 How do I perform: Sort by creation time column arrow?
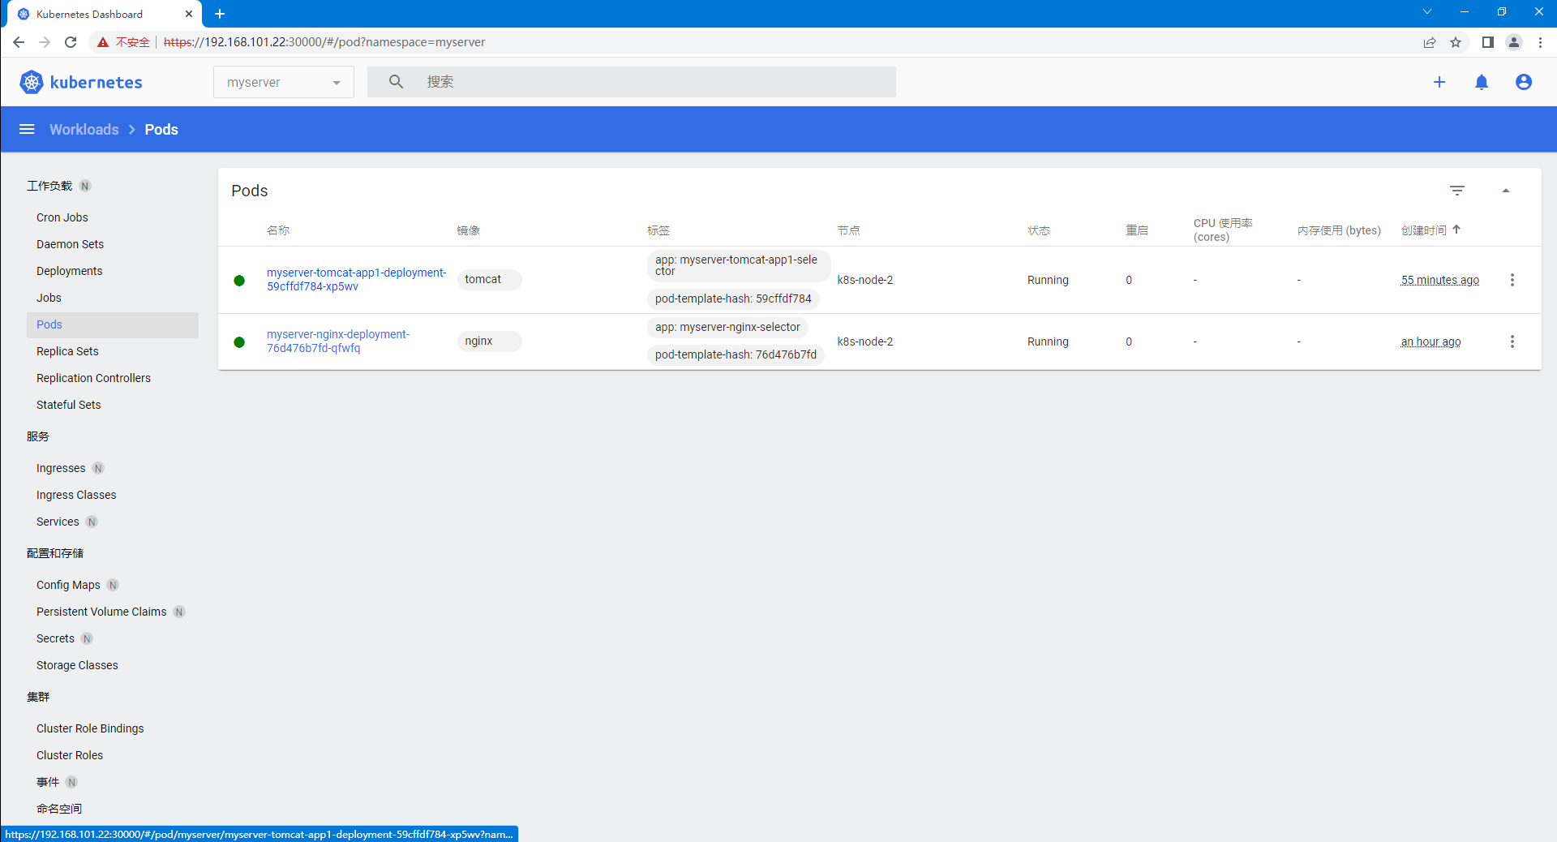[1456, 230]
